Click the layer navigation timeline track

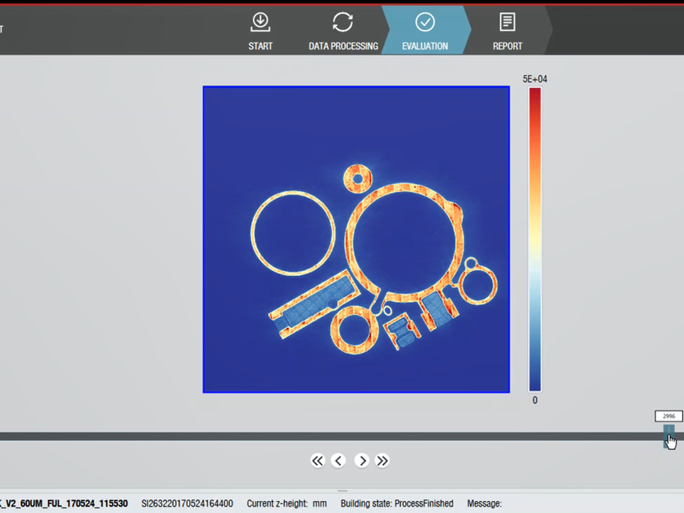pyautogui.click(x=335, y=434)
